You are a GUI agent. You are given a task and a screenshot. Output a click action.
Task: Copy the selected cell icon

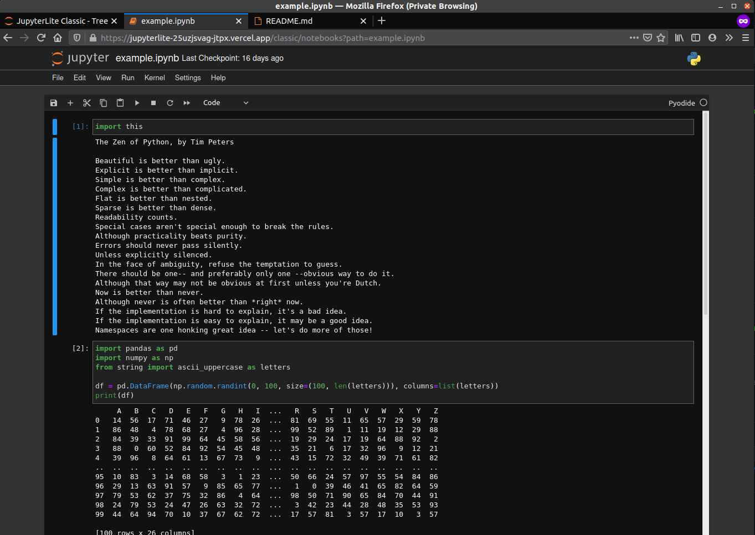(x=104, y=103)
